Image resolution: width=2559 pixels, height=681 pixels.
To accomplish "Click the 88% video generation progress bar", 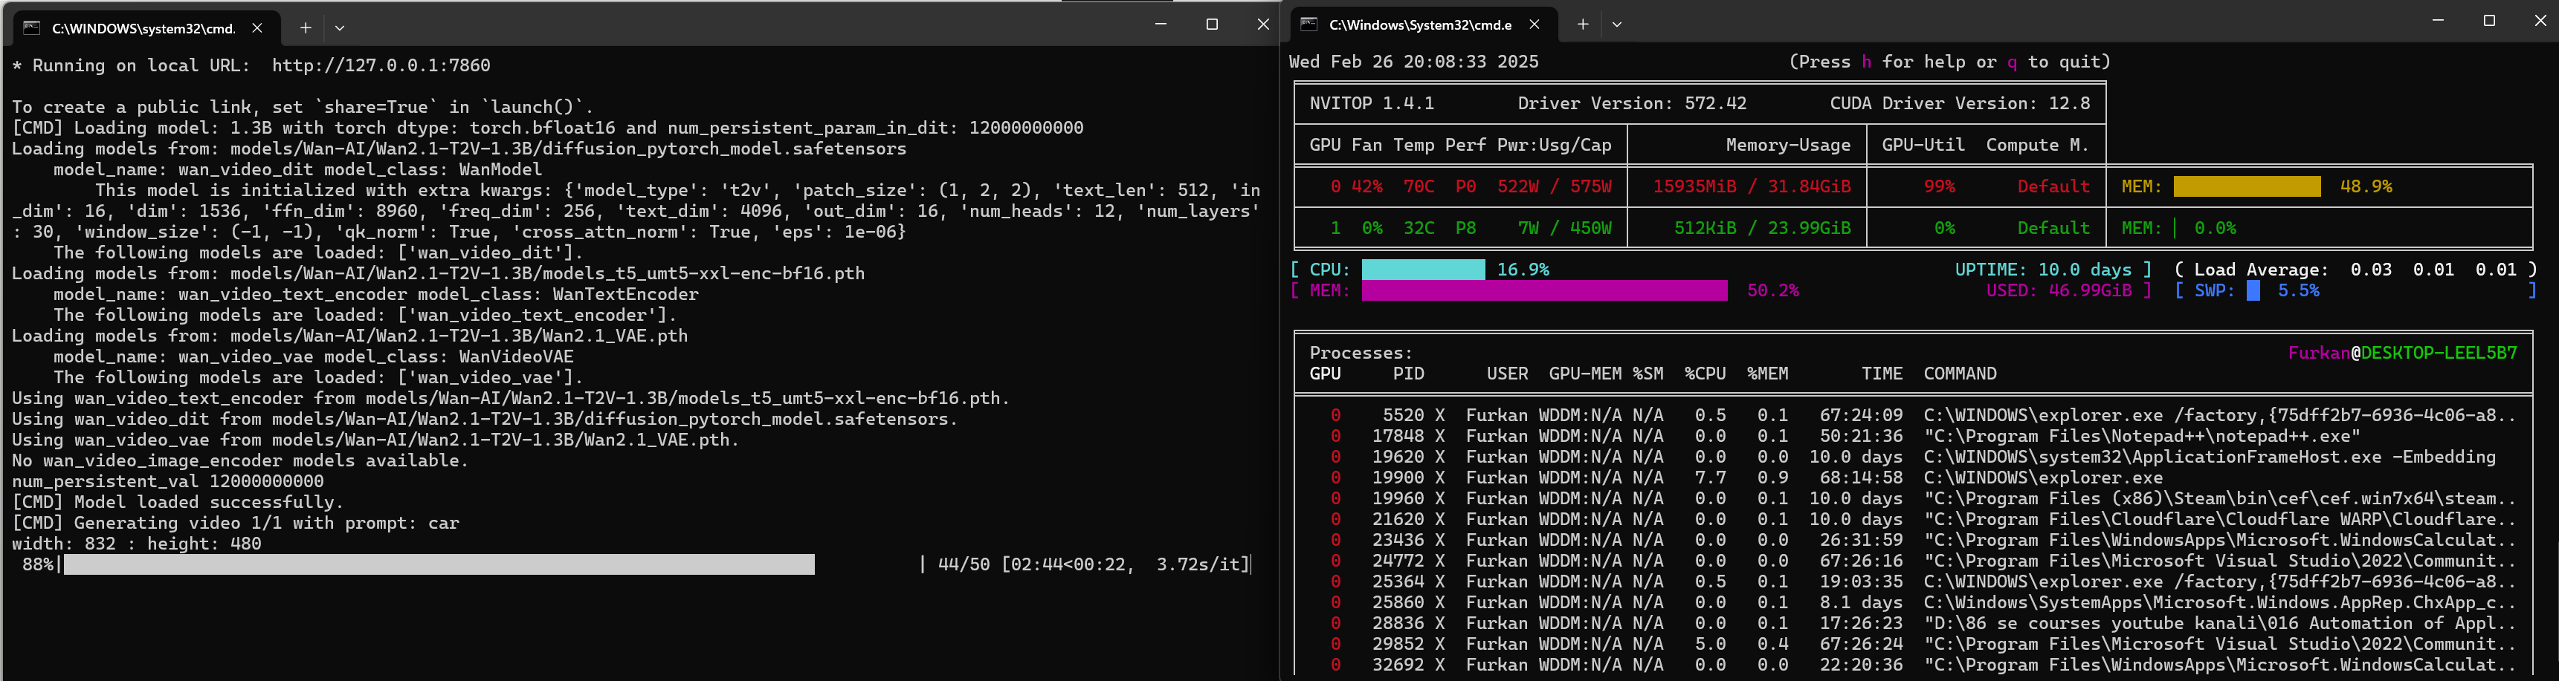I will tap(438, 565).
